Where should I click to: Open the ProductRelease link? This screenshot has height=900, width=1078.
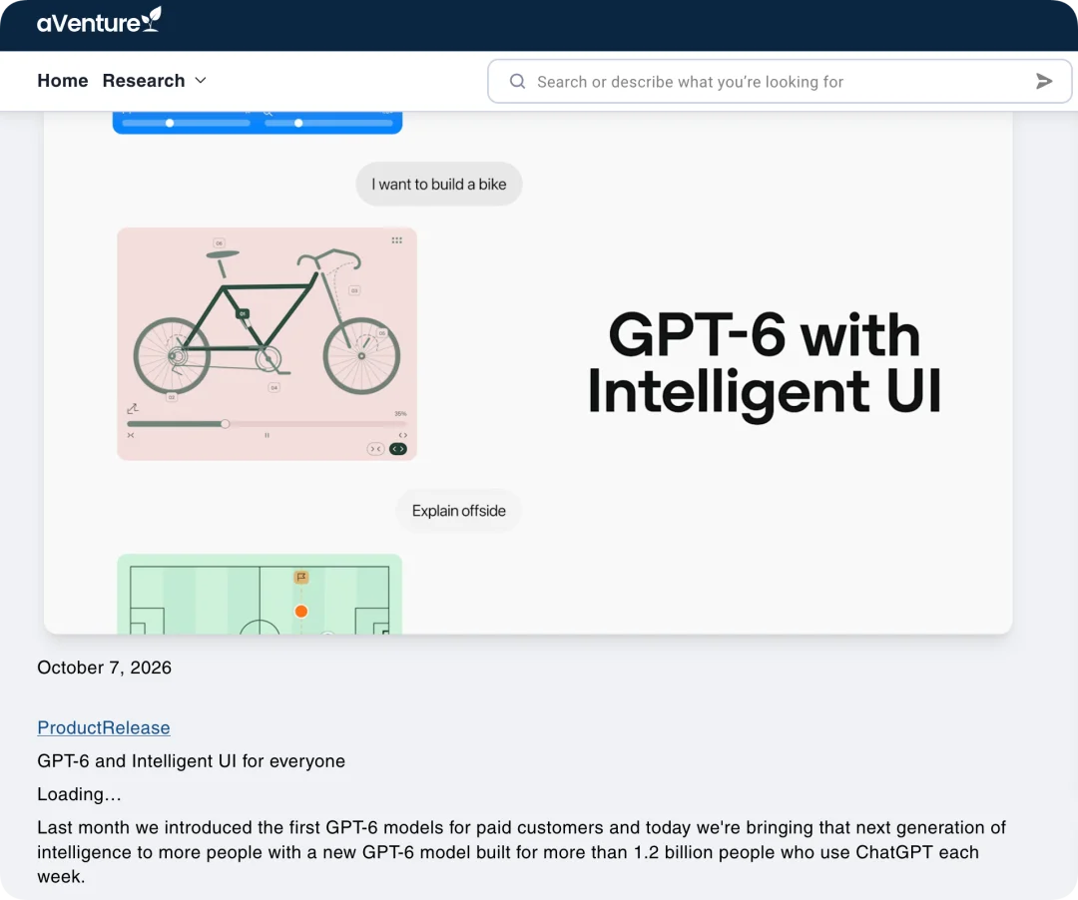coord(104,727)
